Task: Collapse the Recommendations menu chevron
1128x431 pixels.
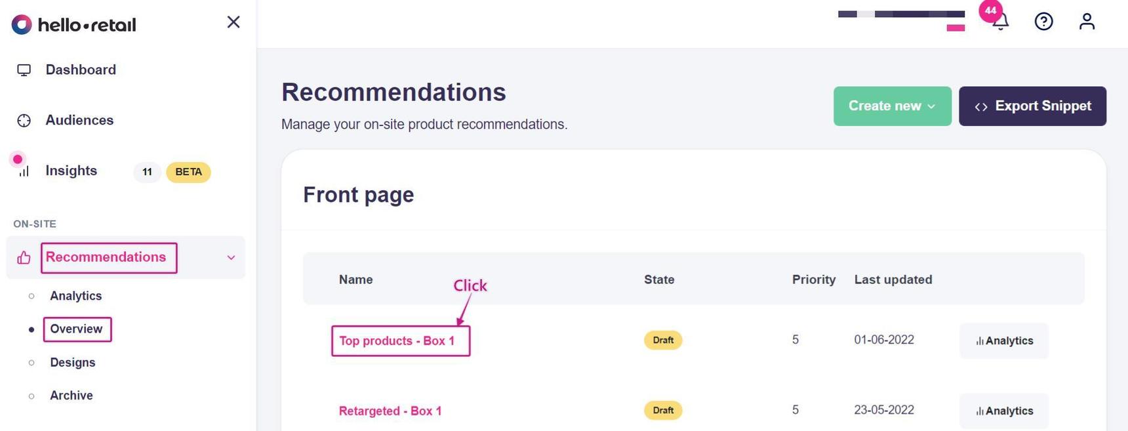Action: point(231,258)
